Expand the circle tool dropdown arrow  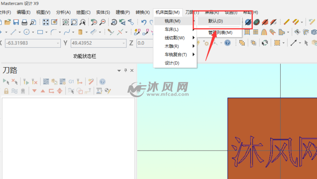(33, 32)
